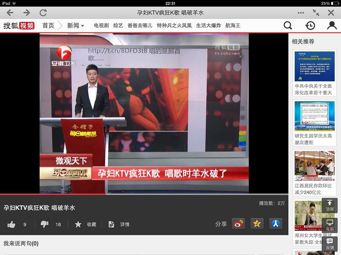The width and height of the screenshot is (341, 255).
Task: Go to 首页 in the navigation
Action: point(48,25)
